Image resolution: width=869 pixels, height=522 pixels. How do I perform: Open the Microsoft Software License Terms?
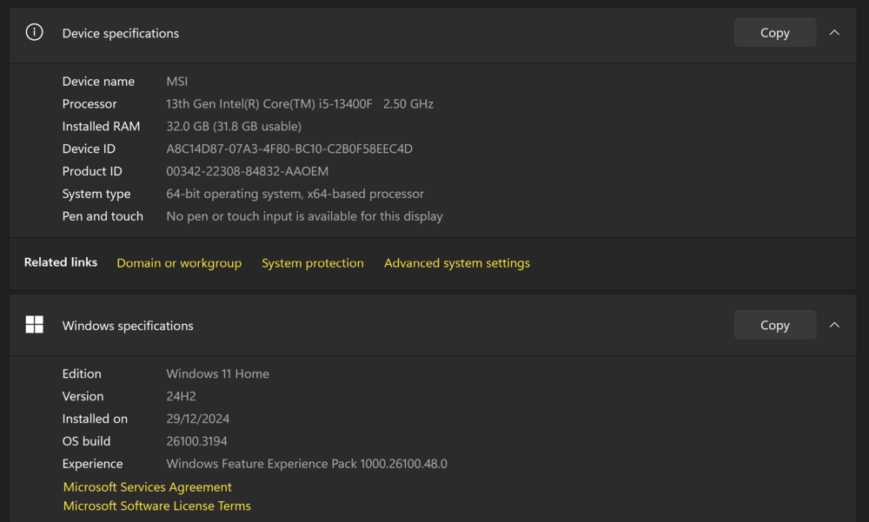coord(156,505)
